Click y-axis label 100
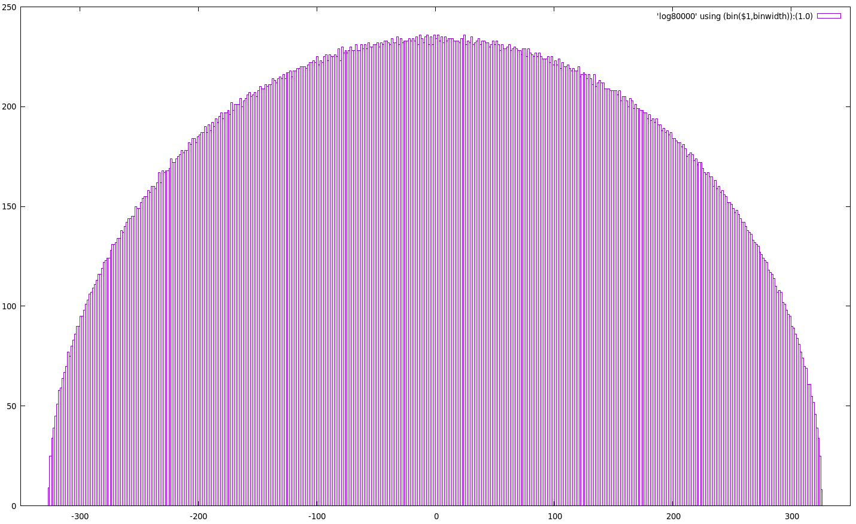856x524 pixels. 10,306
